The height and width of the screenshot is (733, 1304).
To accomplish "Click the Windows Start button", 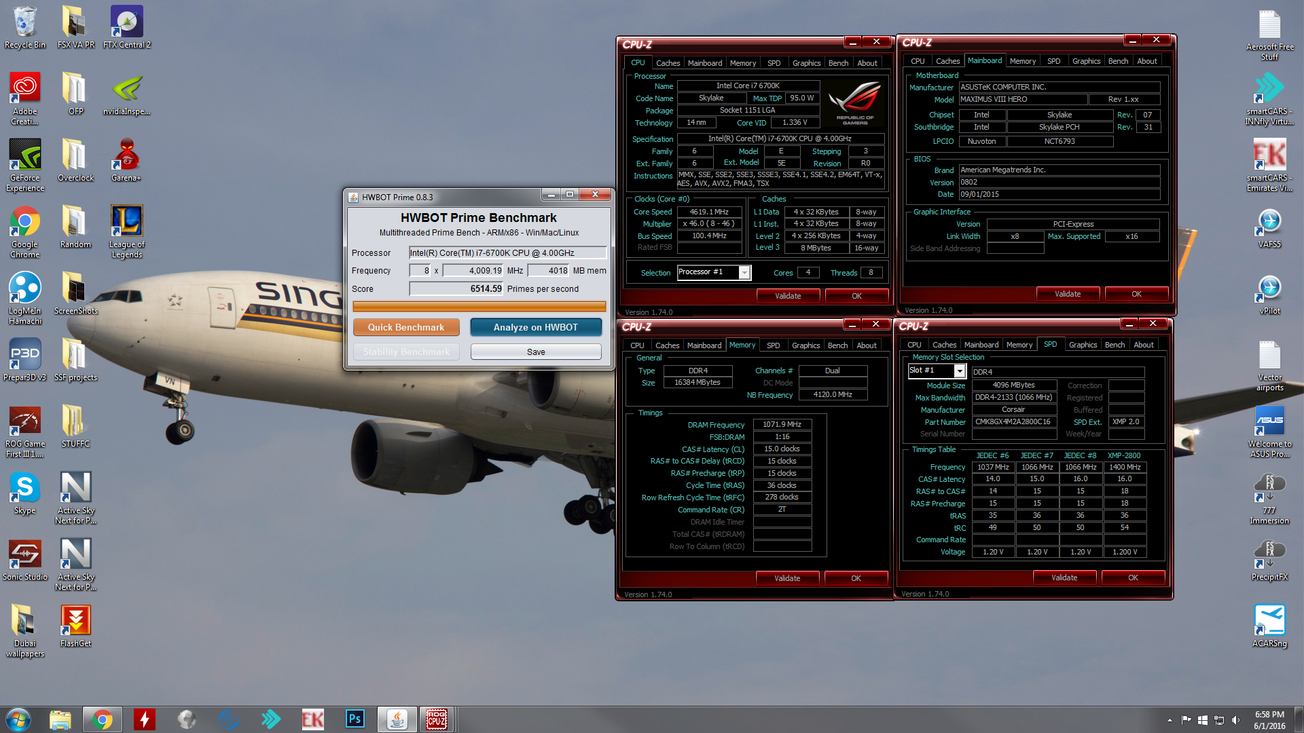I will click(x=18, y=719).
